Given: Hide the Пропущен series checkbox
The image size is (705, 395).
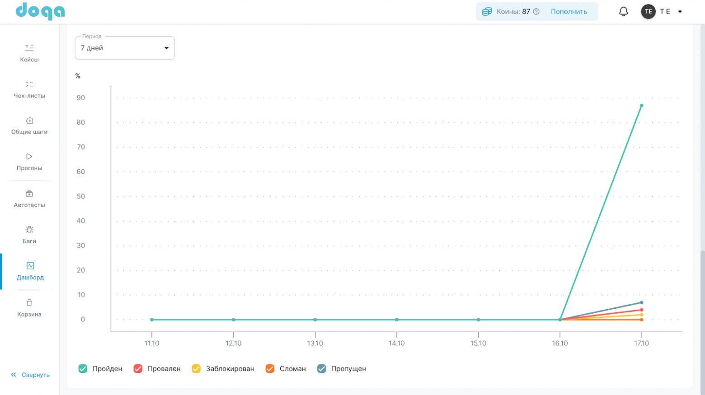Looking at the screenshot, I should click(x=321, y=369).
